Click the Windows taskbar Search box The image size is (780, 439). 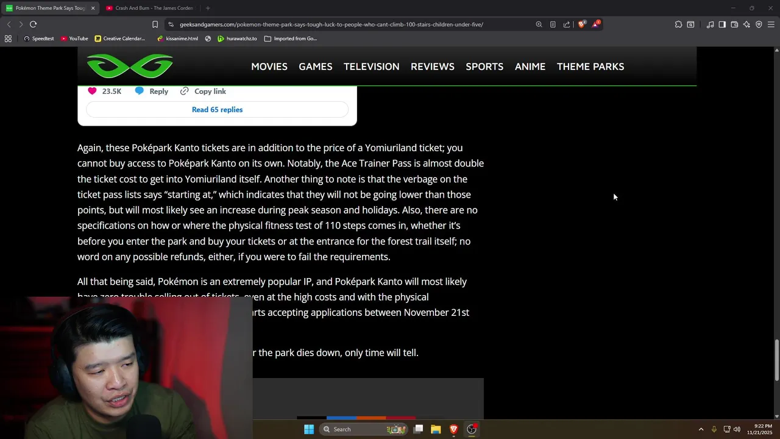[x=364, y=429]
